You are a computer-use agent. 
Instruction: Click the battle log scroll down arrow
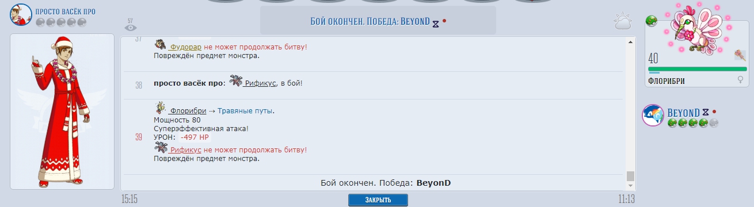coord(630,186)
